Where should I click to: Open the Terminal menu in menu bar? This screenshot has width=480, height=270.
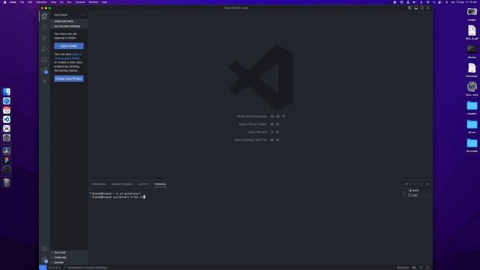[80, 2]
